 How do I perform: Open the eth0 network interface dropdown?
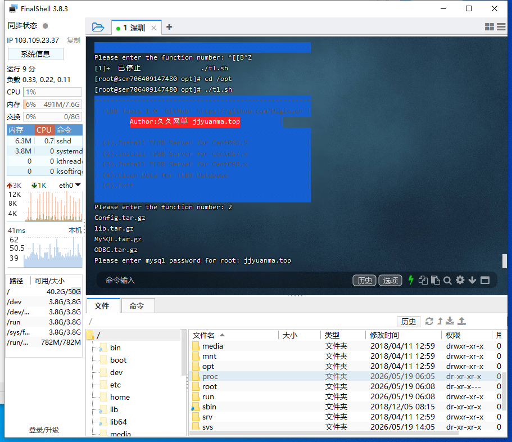70,185
